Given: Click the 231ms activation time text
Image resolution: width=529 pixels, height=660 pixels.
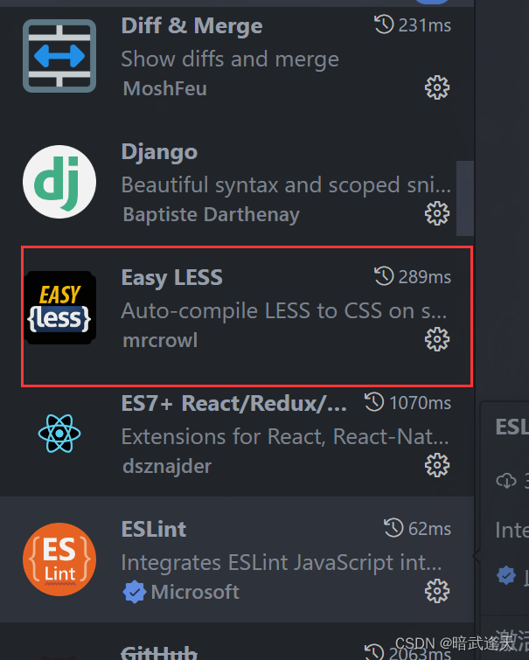Looking at the screenshot, I should click(x=425, y=25).
